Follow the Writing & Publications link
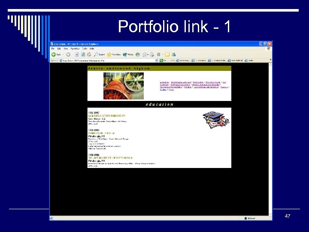 180,85
